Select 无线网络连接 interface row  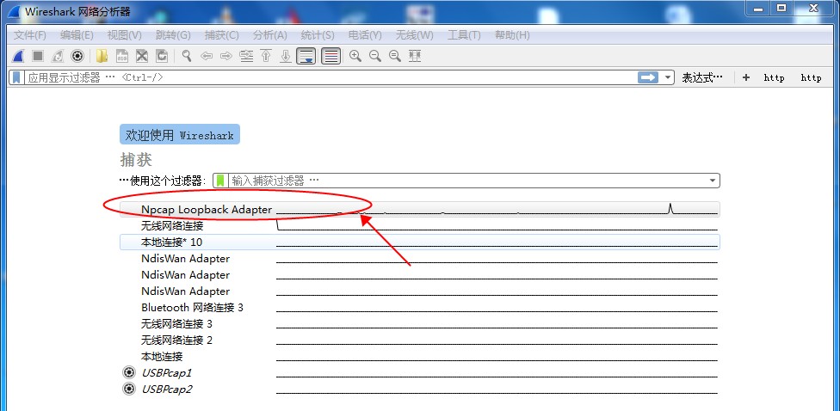419,226
